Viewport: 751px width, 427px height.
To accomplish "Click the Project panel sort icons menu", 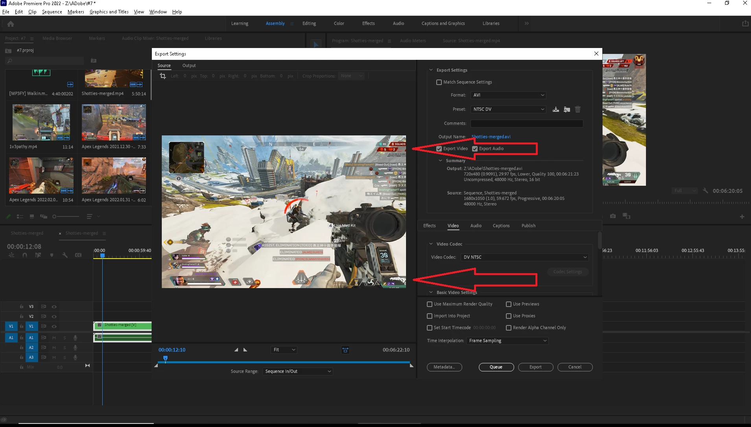I will (93, 216).
